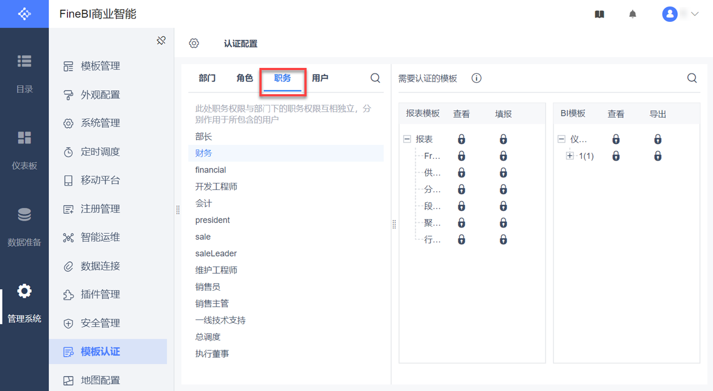This screenshot has width=713, height=391.
Task: Expand the 1(1) BI template folder
Action: click(570, 156)
